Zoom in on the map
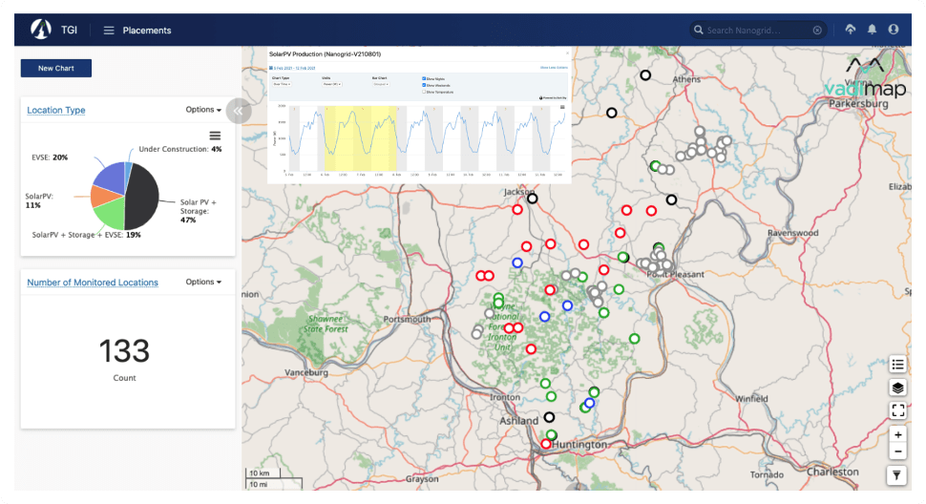 coord(897,435)
